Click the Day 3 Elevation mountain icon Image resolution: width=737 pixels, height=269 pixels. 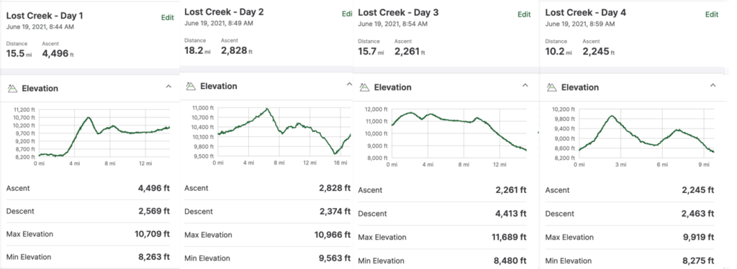(x=364, y=88)
